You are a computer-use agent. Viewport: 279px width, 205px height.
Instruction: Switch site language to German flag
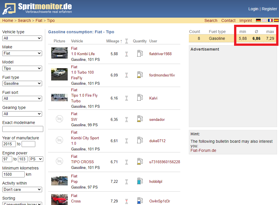tap(258, 20)
